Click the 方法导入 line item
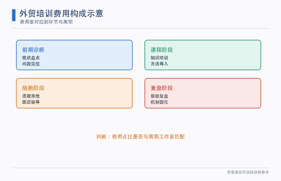This screenshot has width=281, height=181. [159, 64]
